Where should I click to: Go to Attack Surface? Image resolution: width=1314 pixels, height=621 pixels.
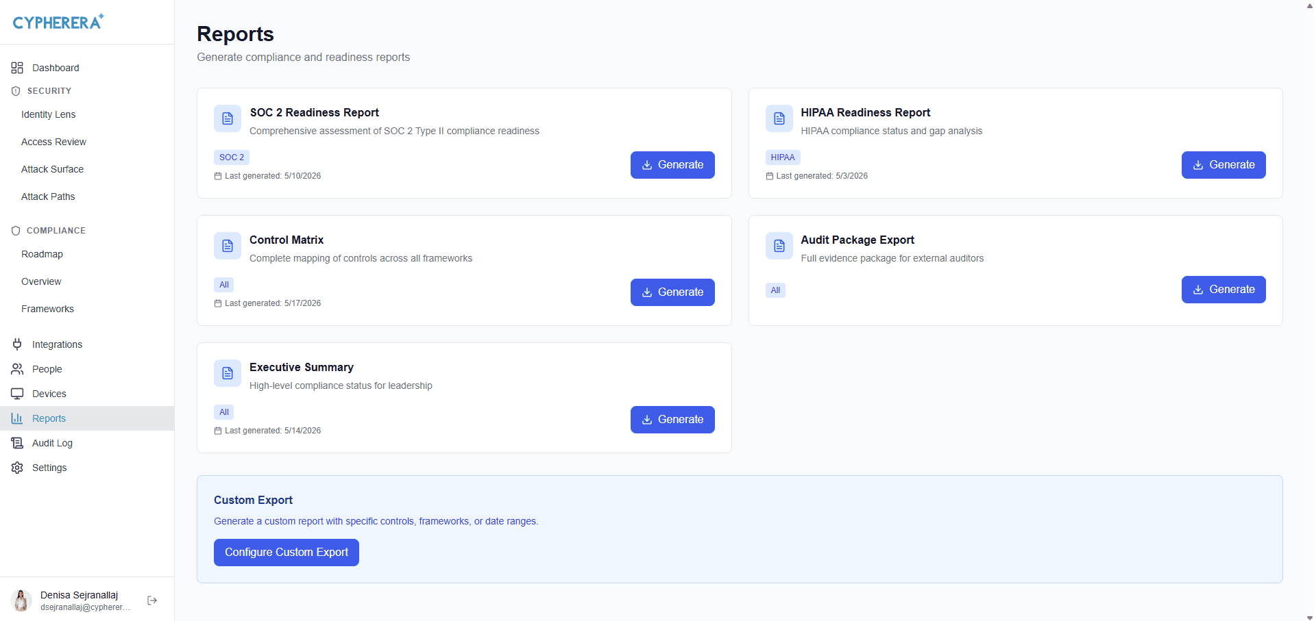tap(52, 169)
